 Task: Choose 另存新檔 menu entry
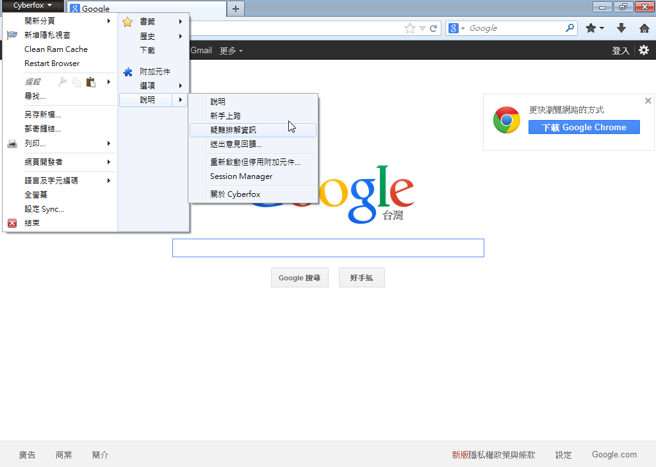tap(59, 114)
